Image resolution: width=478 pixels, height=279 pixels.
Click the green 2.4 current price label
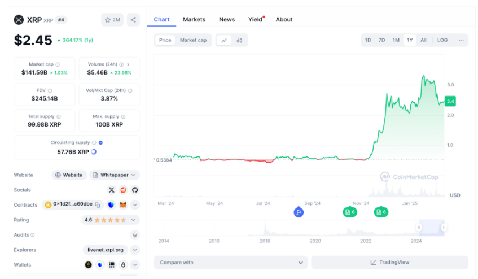(450, 101)
